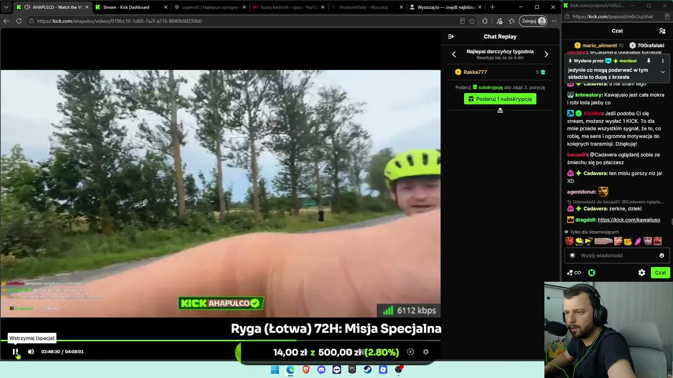Click username krimestory in chat

tap(588, 95)
